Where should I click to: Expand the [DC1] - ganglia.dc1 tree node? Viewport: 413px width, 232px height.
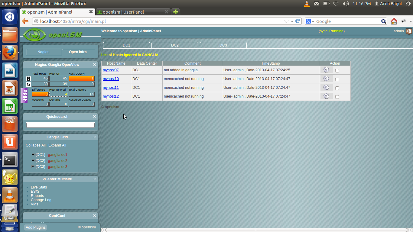pos(33,154)
